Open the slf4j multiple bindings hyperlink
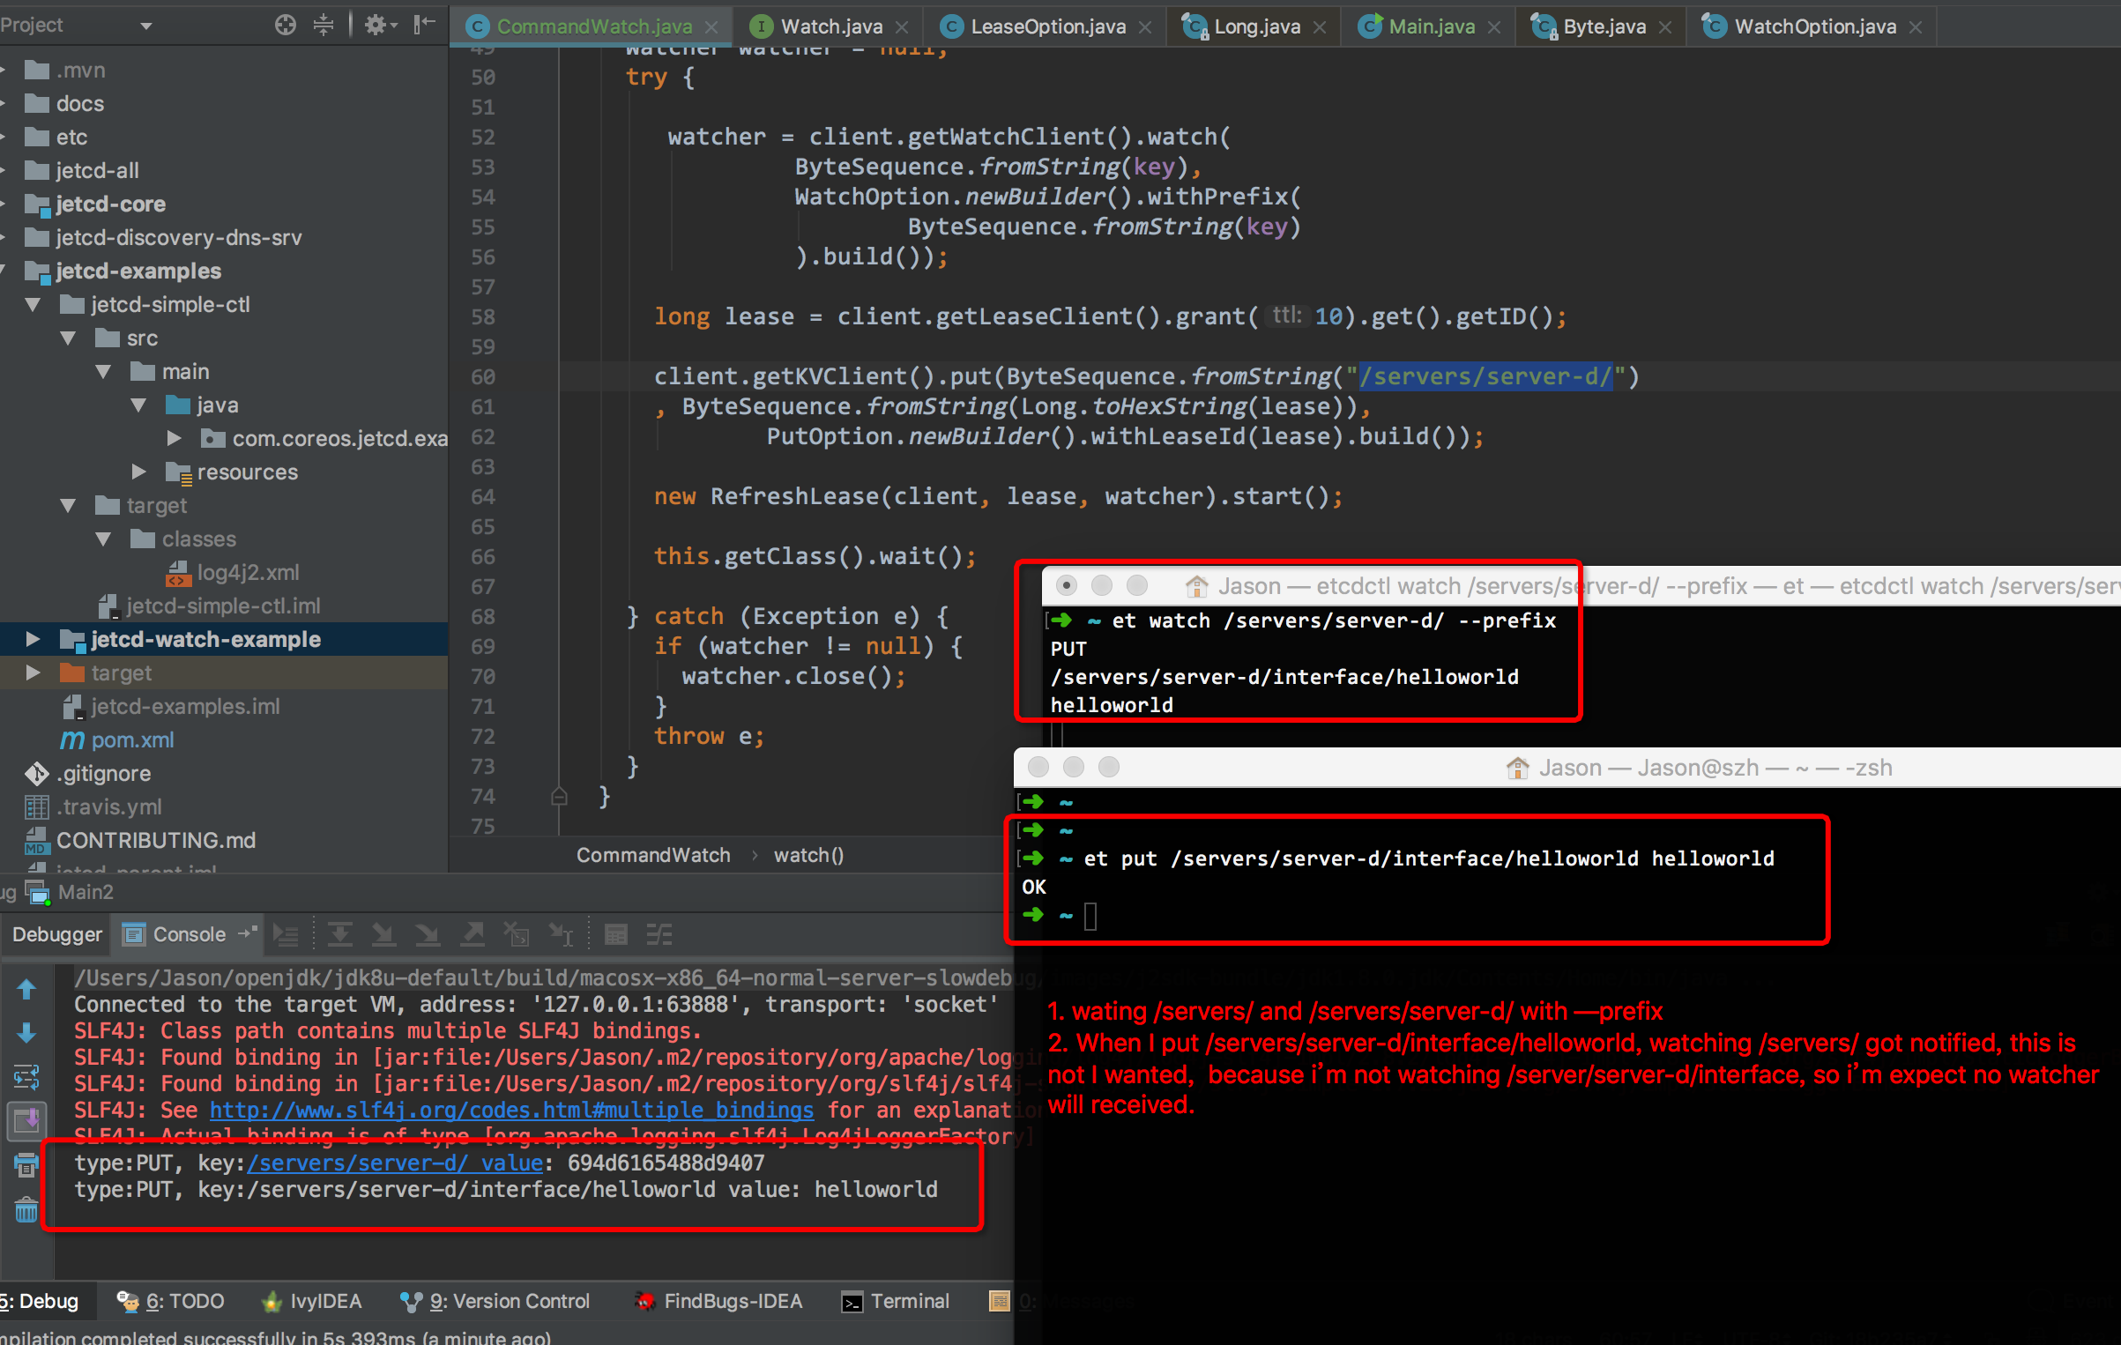This screenshot has height=1345, width=2121. [x=511, y=1110]
